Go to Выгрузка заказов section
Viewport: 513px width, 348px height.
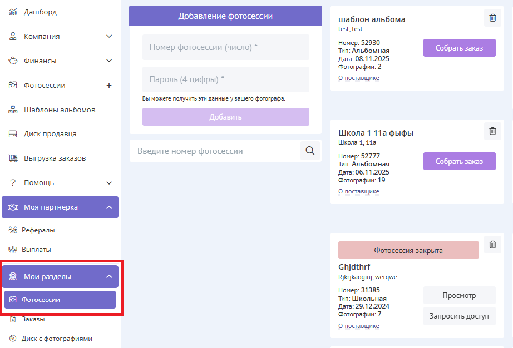(x=55, y=158)
